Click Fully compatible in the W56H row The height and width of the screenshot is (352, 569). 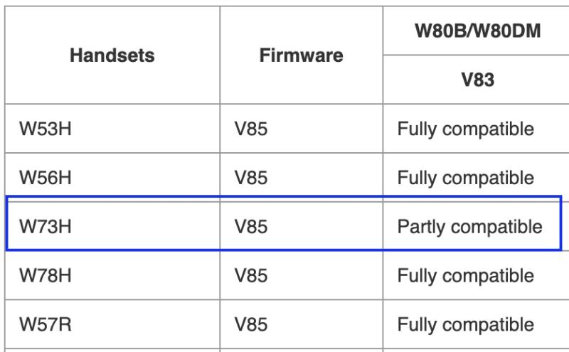click(466, 178)
